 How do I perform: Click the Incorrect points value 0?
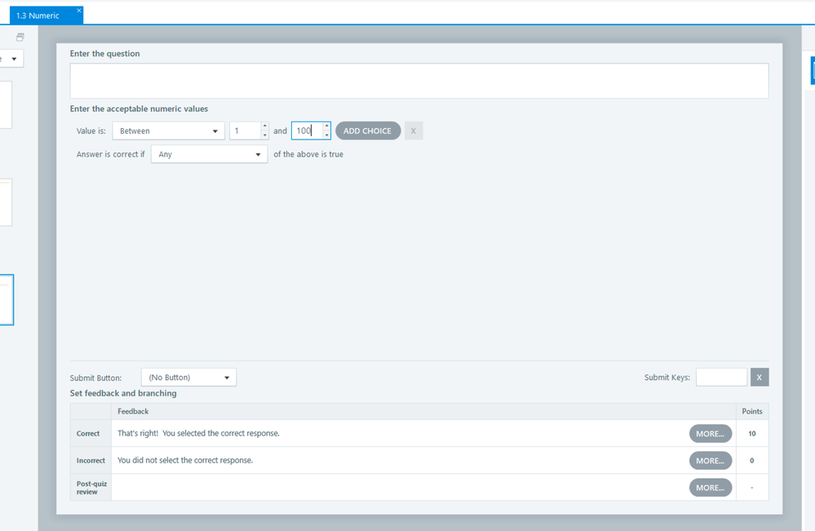click(x=752, y=460)
